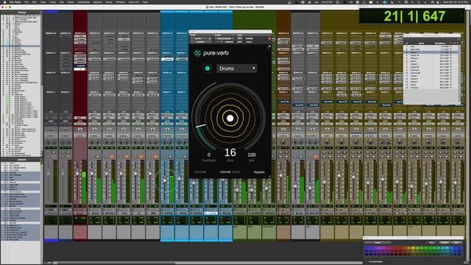Pick the top-left swatch in the Color Palette

(x=366, y=249)
